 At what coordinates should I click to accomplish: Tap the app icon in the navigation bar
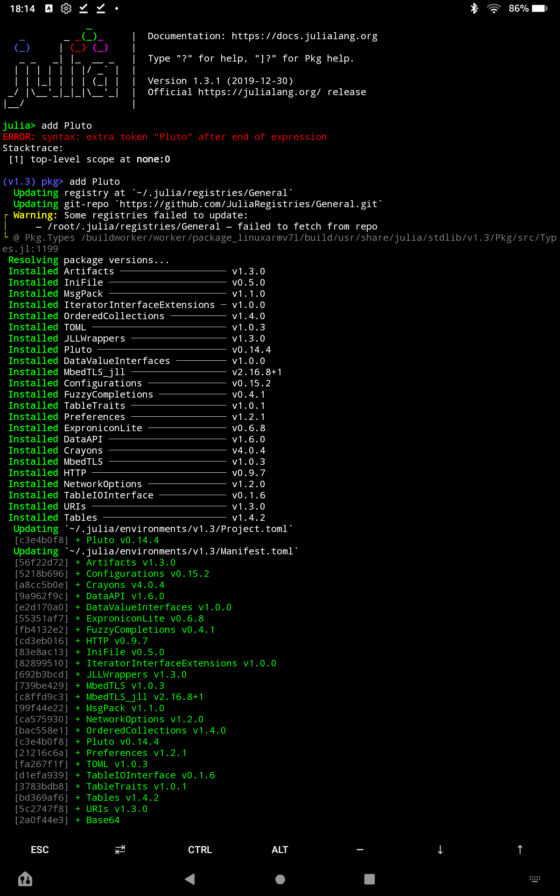point(25,879)
